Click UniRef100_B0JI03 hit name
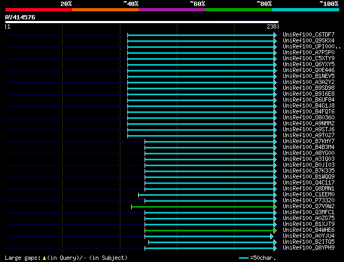344x262 pixels. tap(309, 165)
